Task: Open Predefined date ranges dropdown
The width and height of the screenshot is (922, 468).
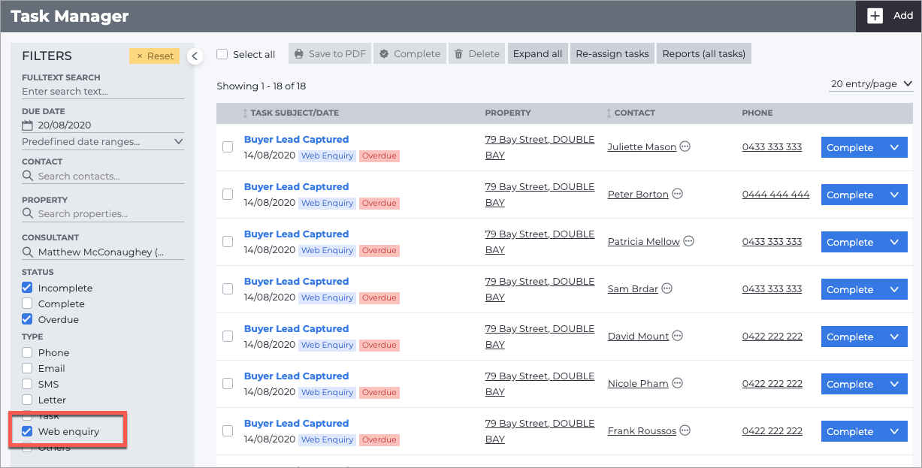Action: 103,141
